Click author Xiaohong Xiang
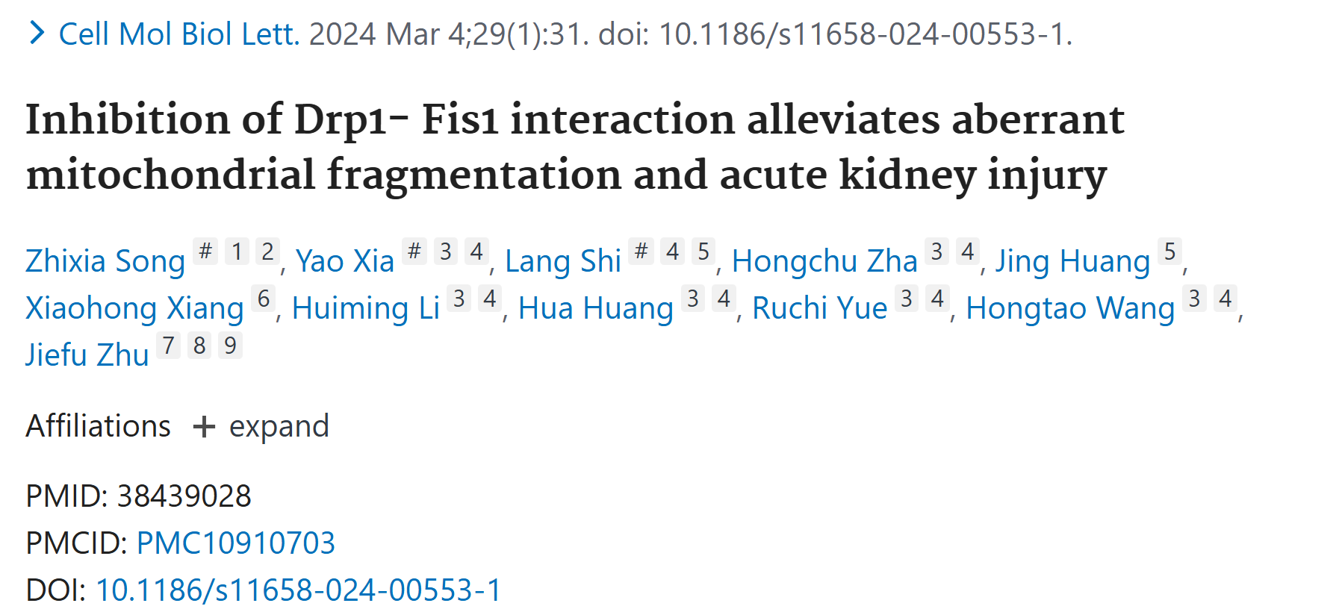This screenshot has height=612, width=1342. click(134, 308)
